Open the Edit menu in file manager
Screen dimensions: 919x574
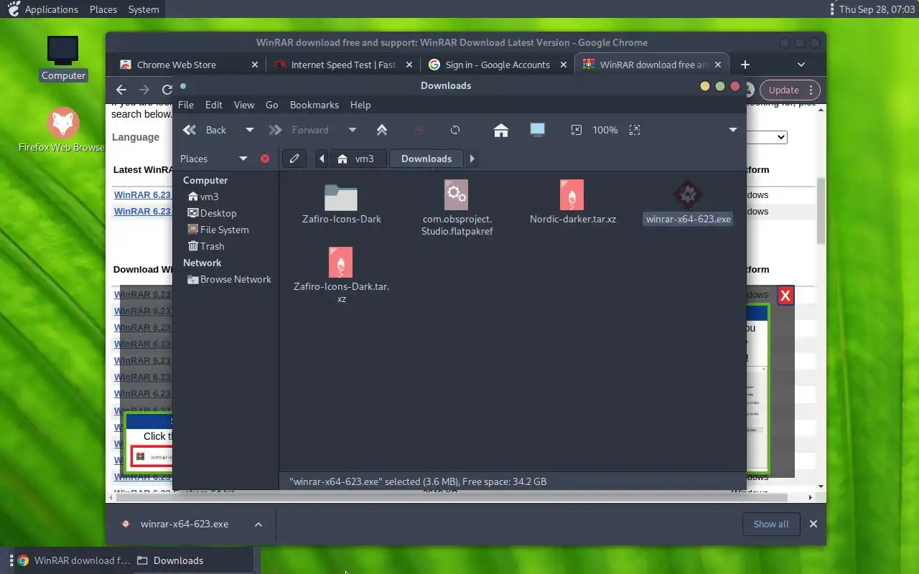214,105
